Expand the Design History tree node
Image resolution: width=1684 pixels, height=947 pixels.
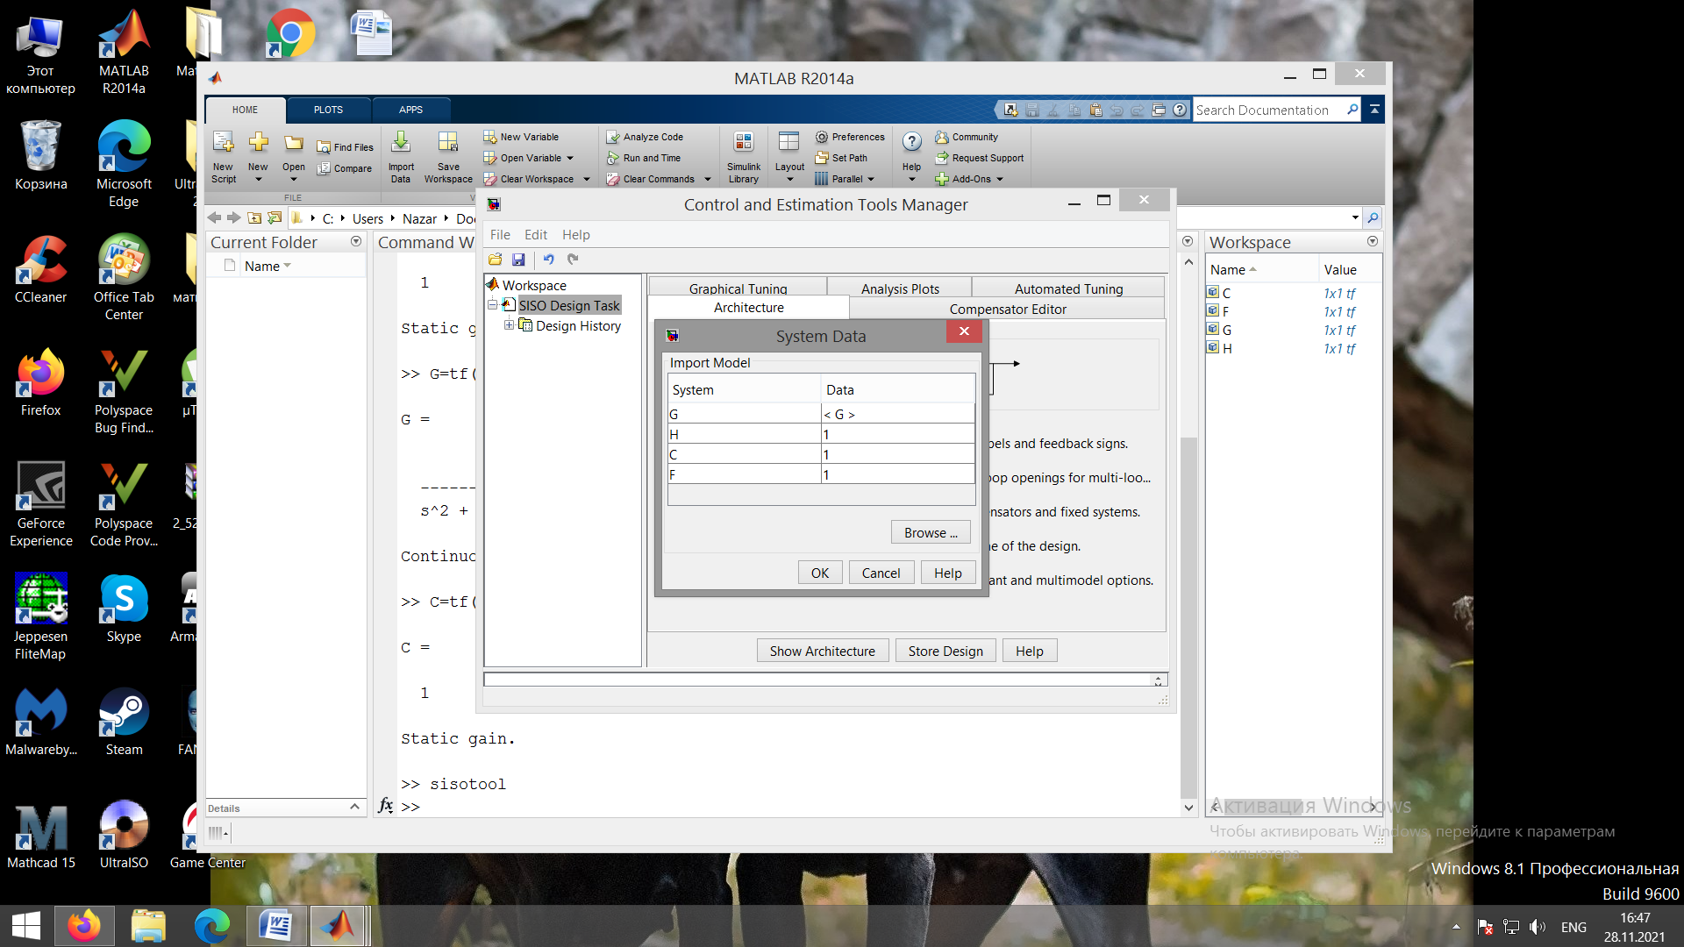[509, 325]
